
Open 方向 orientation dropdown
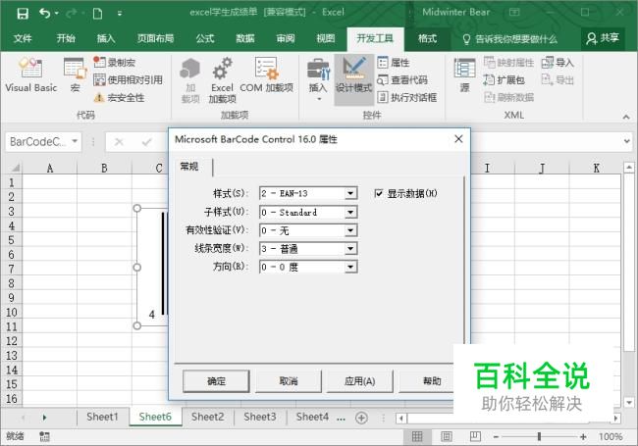pyautogui.click(x=350, y=267)
